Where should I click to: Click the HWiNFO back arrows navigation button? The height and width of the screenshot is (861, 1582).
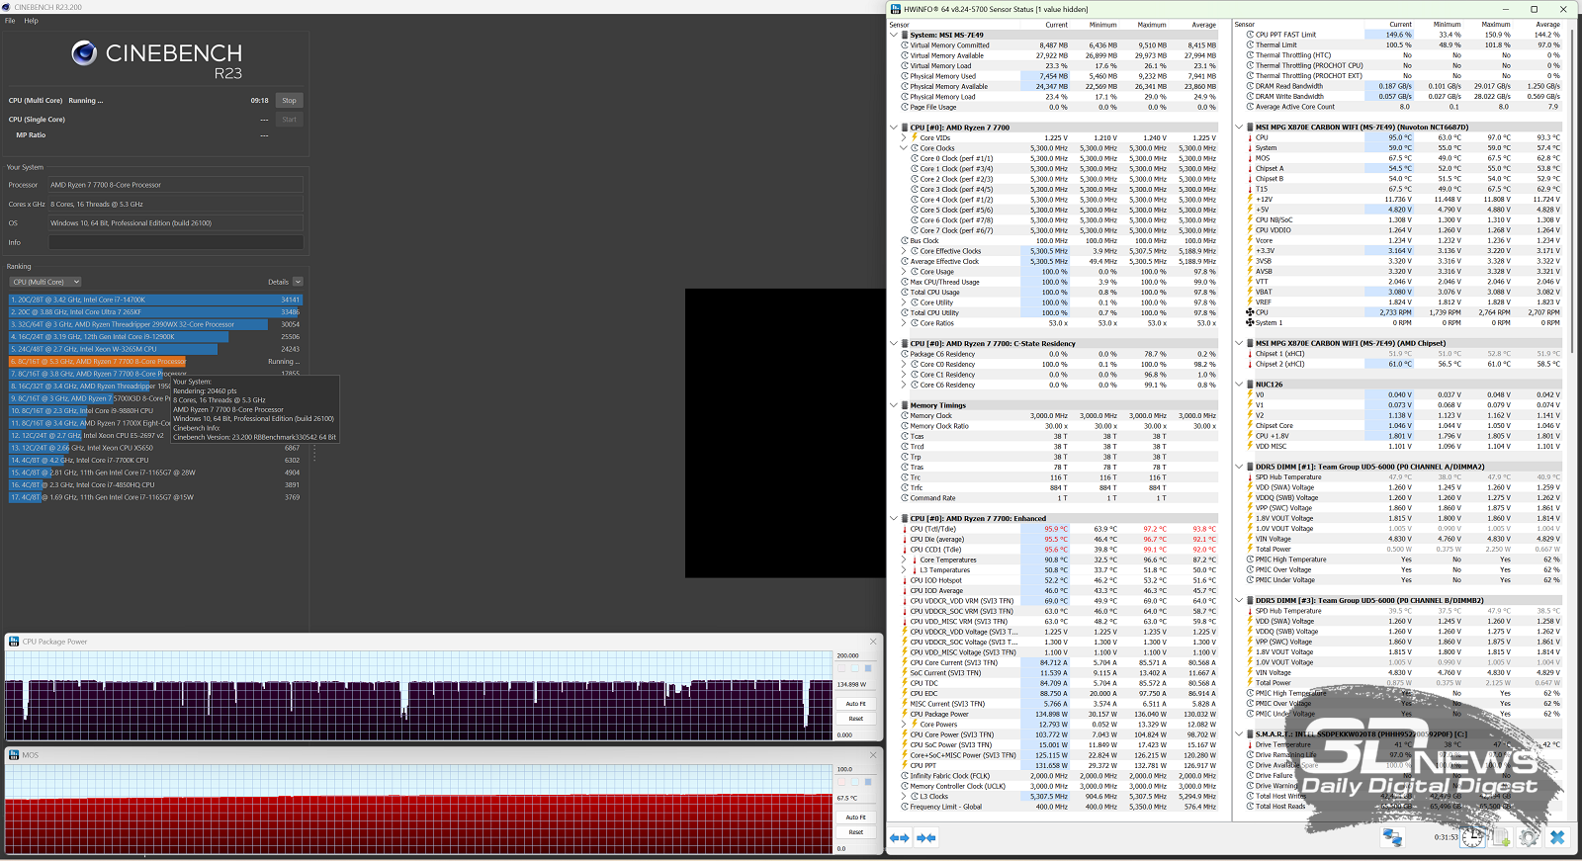900,837
